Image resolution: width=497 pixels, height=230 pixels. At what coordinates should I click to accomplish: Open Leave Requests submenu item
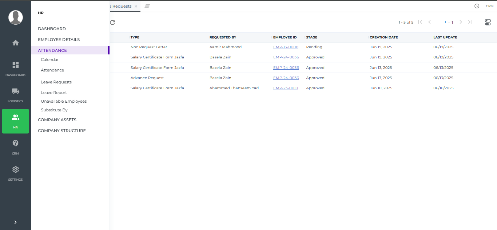[56, 82]
